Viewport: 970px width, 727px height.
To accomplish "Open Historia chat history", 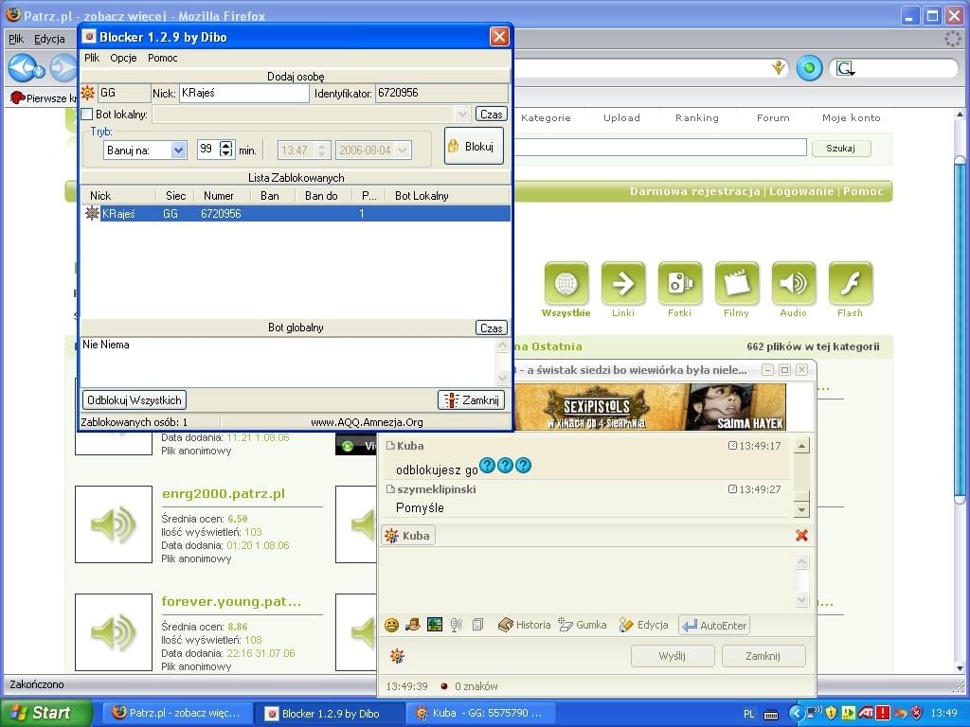I will [524, 625].
